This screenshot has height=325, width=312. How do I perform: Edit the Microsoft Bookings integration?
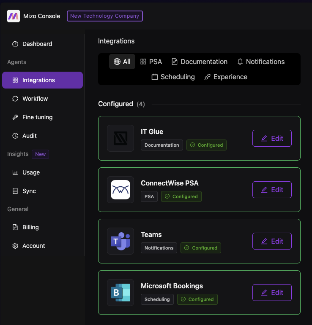click(272, 293)
